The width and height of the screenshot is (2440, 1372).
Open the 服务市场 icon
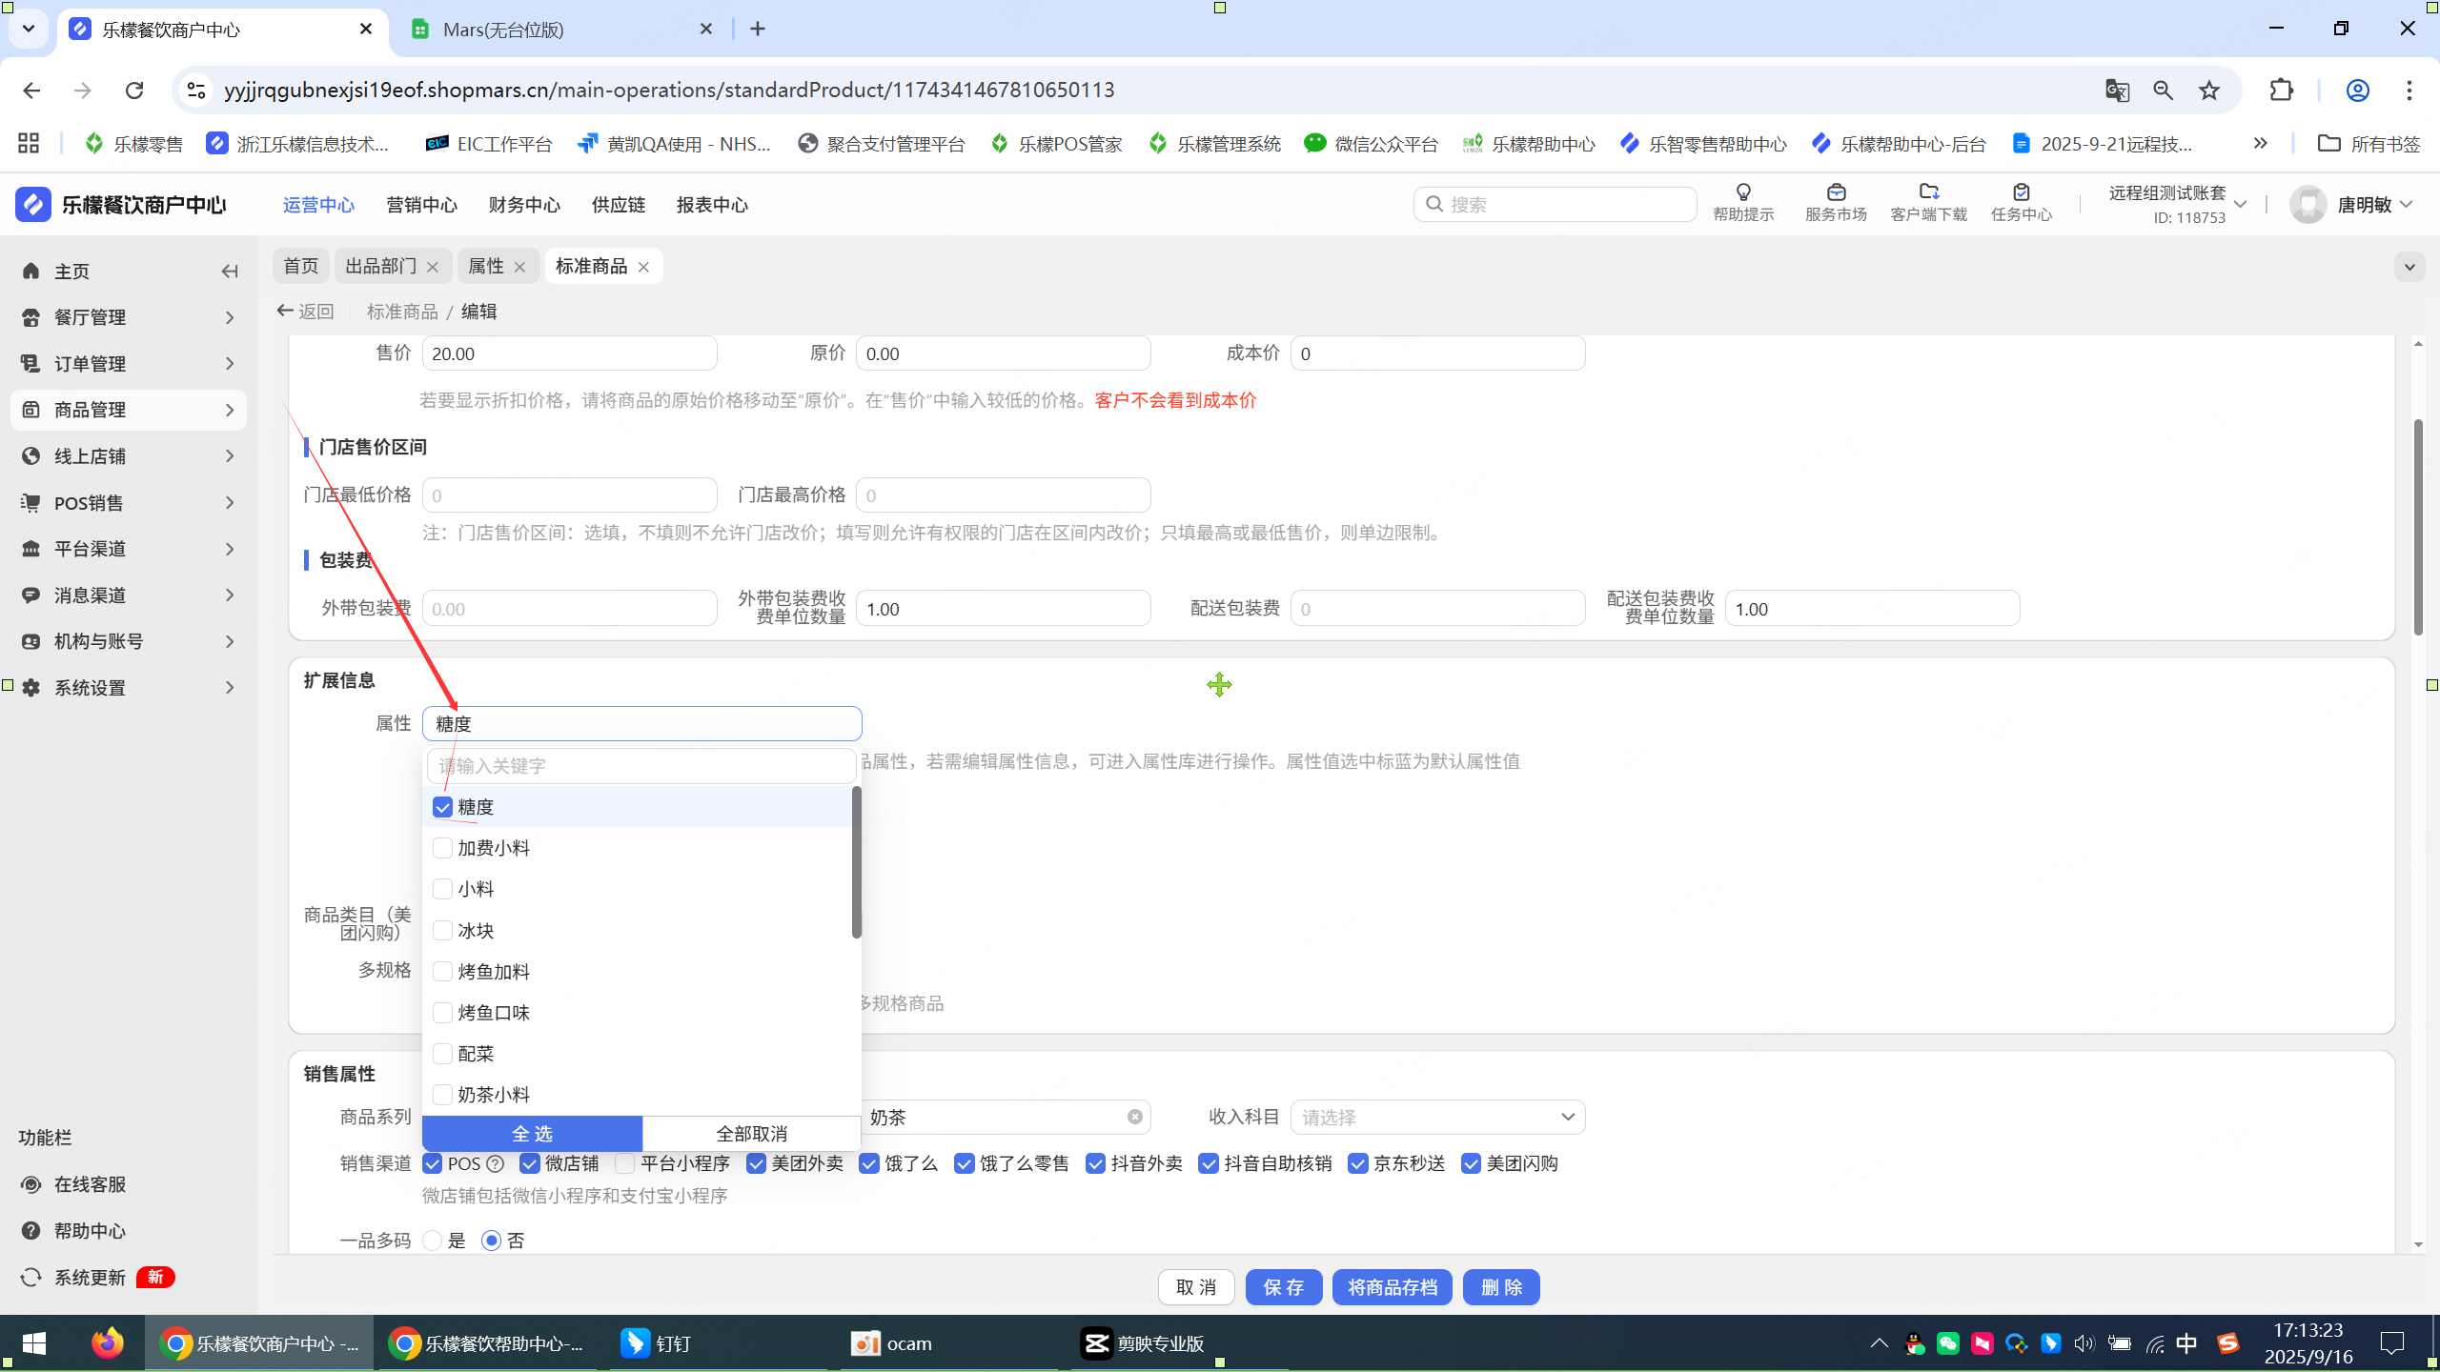(1836, 192)
